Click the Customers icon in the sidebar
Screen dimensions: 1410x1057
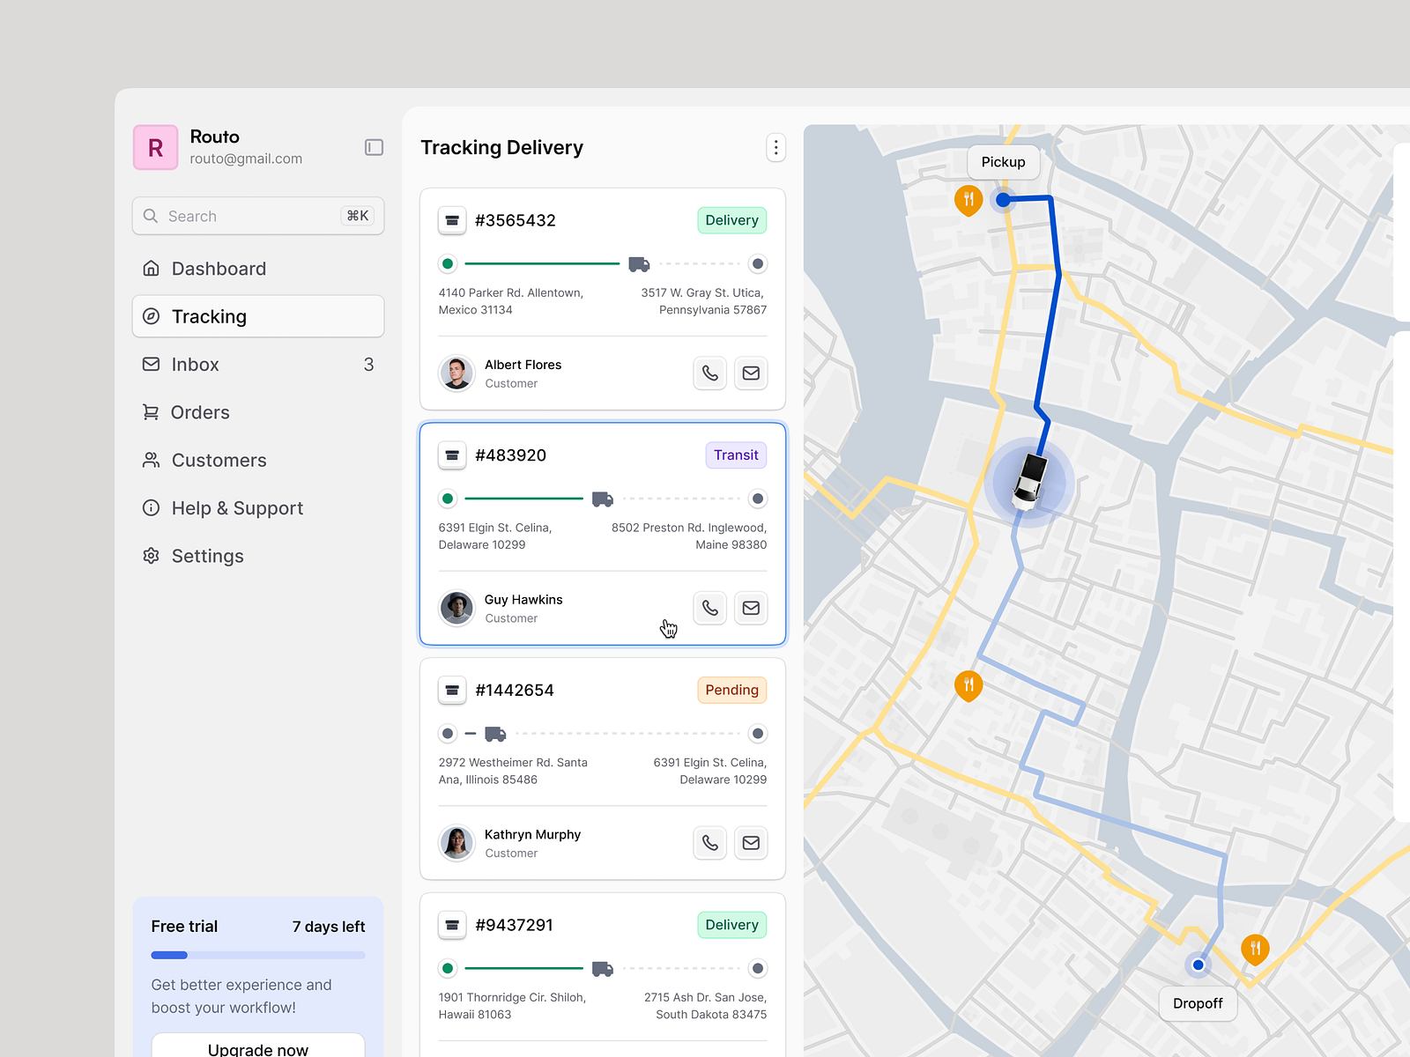point(151,460)
